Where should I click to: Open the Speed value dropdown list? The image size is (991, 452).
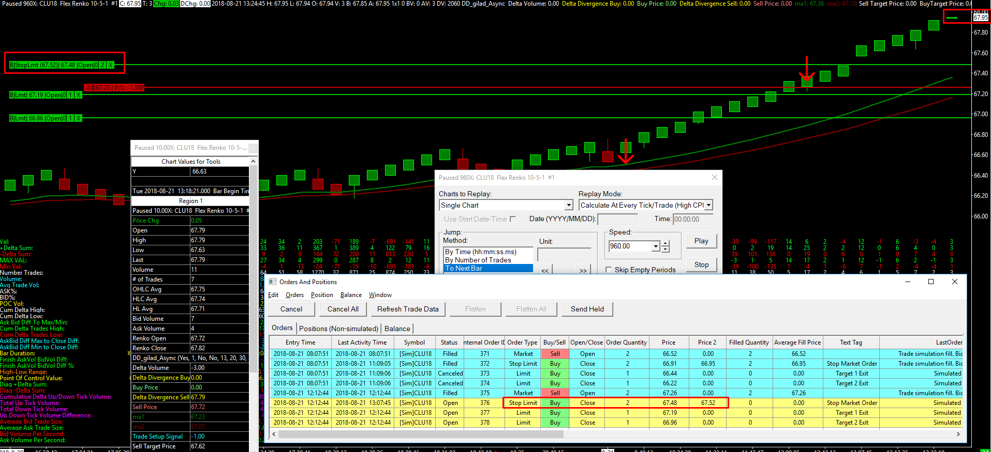coord(656,246)
